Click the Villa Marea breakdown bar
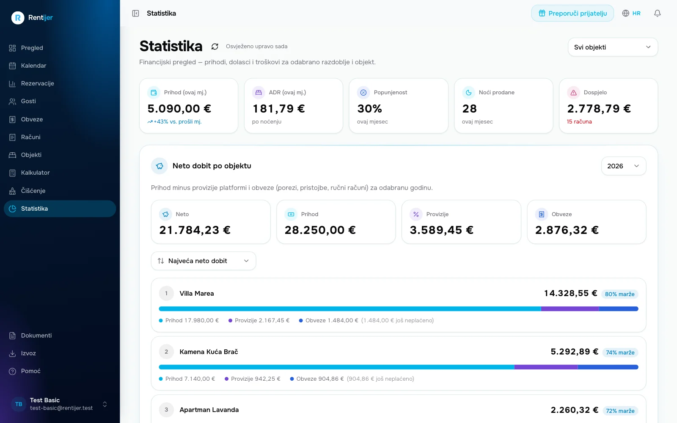Viewport: 677px width, 423px height. [x=399, y=309]
